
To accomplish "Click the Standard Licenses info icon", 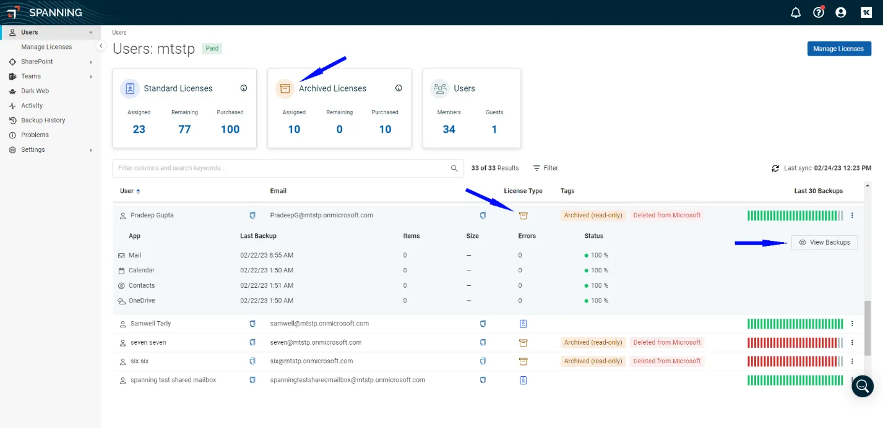I will click(244, 88).
